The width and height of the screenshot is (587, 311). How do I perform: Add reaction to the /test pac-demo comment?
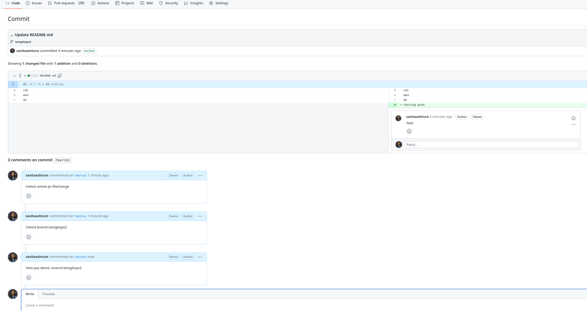coord(29,278)
